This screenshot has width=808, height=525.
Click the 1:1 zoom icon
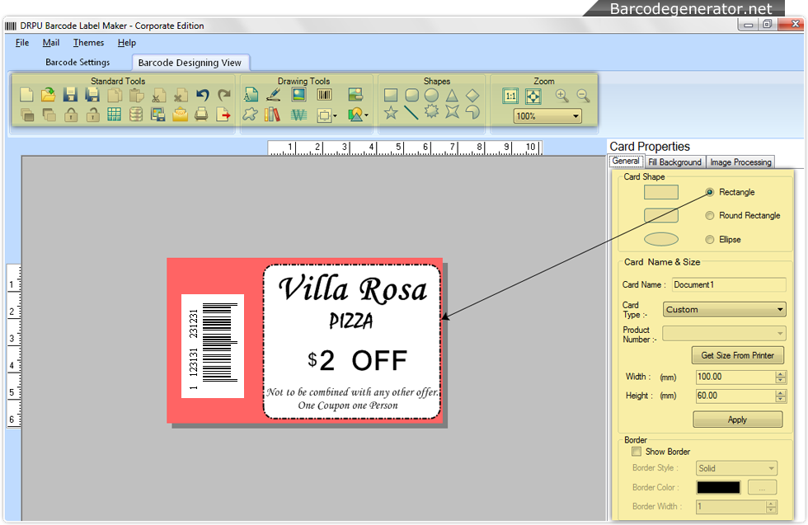pyautogui.click(x=510, y=96)
